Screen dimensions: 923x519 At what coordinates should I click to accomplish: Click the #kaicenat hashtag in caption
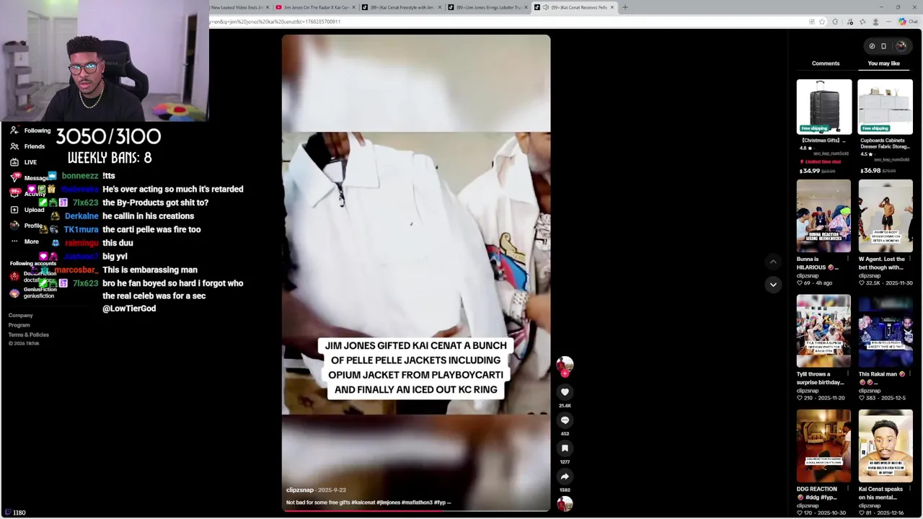pyautogui.click(x=363, y=502)
